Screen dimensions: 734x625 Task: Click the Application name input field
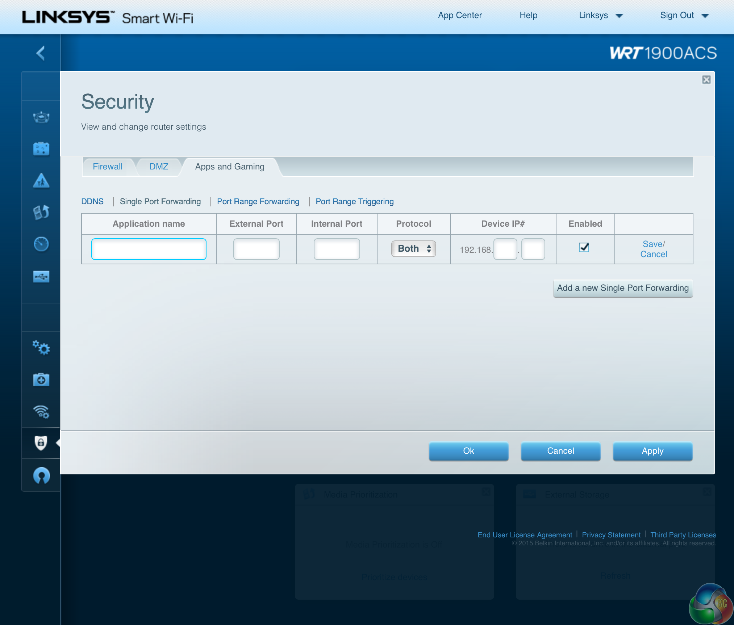[149, 249]
